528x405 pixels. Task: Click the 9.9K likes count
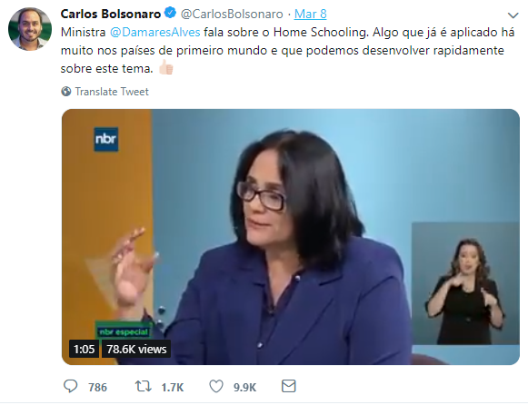pos(244,387)
